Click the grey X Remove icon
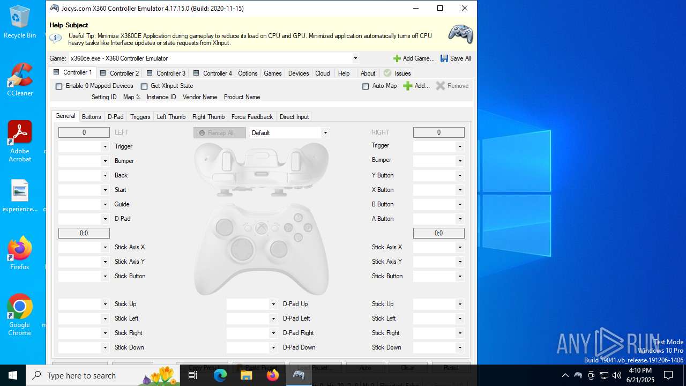This screenshot has height=386, width=686. [441, 86]
